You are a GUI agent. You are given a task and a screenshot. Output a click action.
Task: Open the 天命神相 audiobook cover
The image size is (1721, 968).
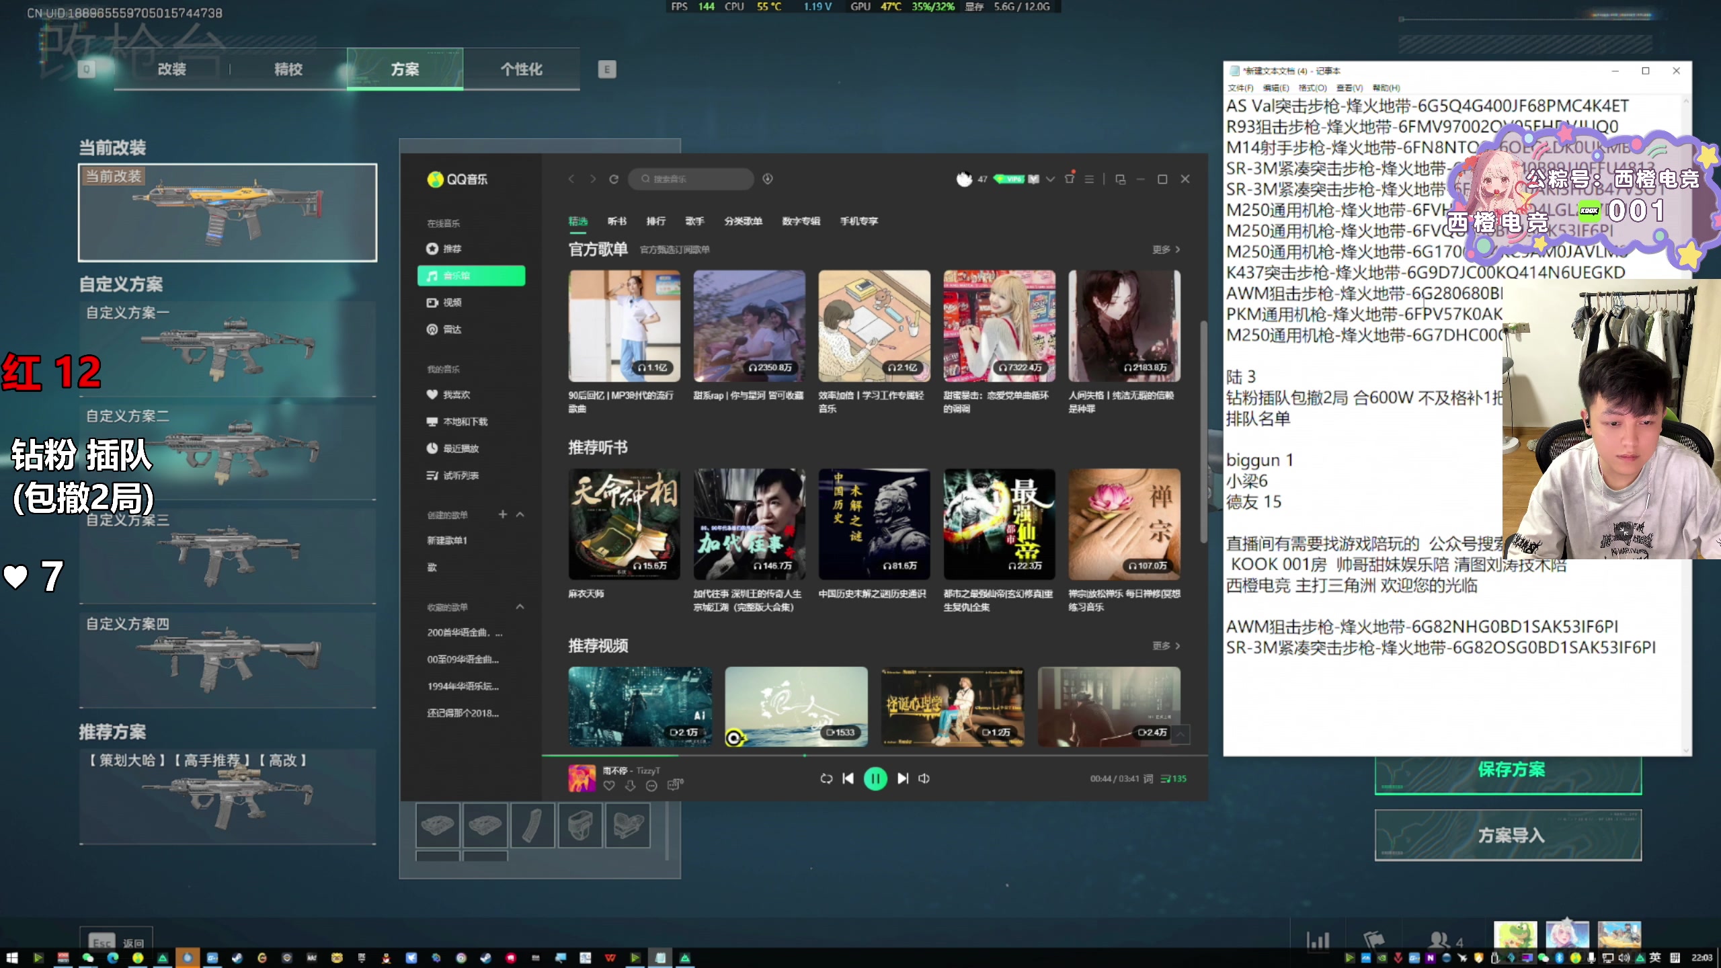click(x=625, y=524)
